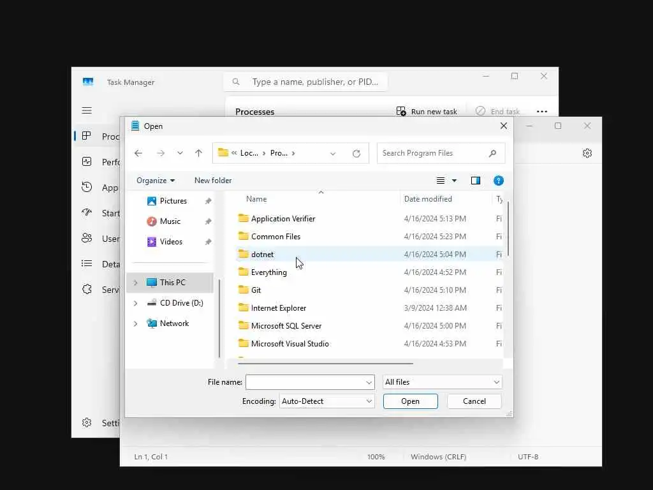Click the pin icon next to Videos
653x490 pixels.
[209, 242]
